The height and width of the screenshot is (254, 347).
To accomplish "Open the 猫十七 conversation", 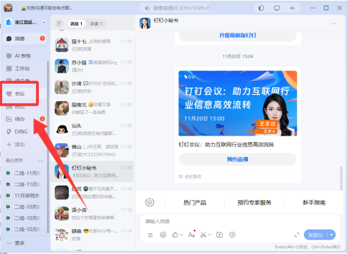I will (x=92, y=45).
